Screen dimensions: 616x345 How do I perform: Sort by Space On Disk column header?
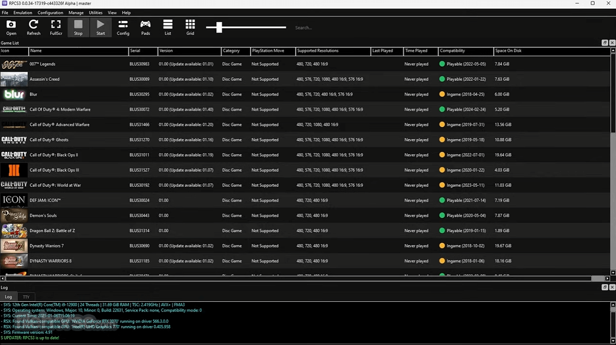point(552,51)
